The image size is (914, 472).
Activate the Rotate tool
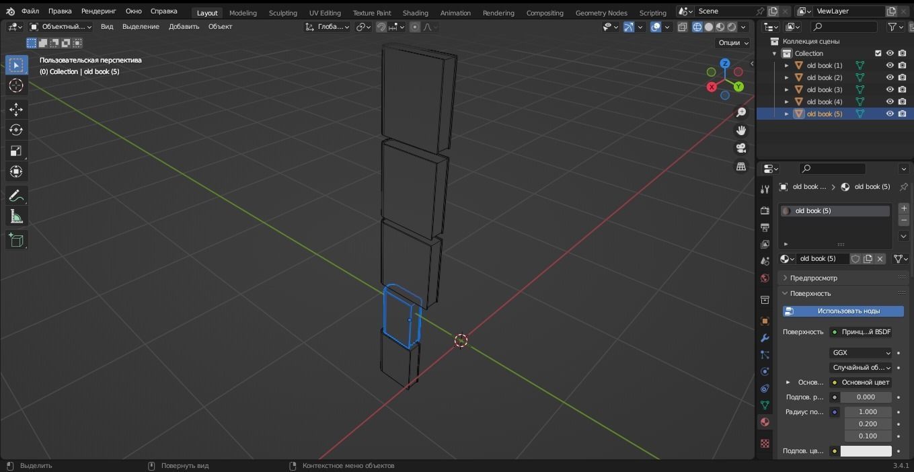point(16,130)
